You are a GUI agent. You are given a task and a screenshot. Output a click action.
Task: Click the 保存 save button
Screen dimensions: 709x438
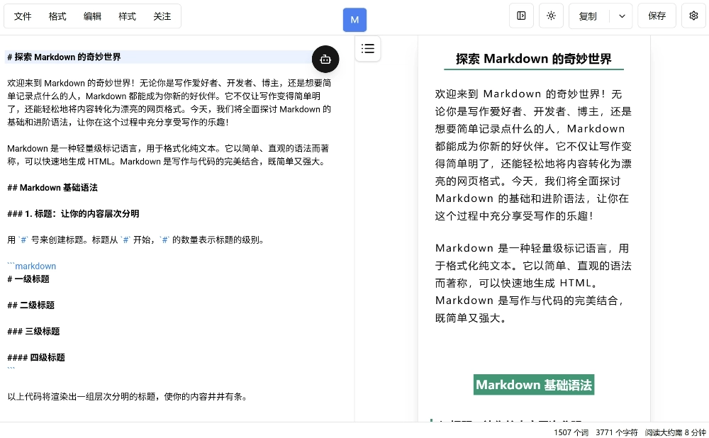pyautogui.click(x=657, y=15)
